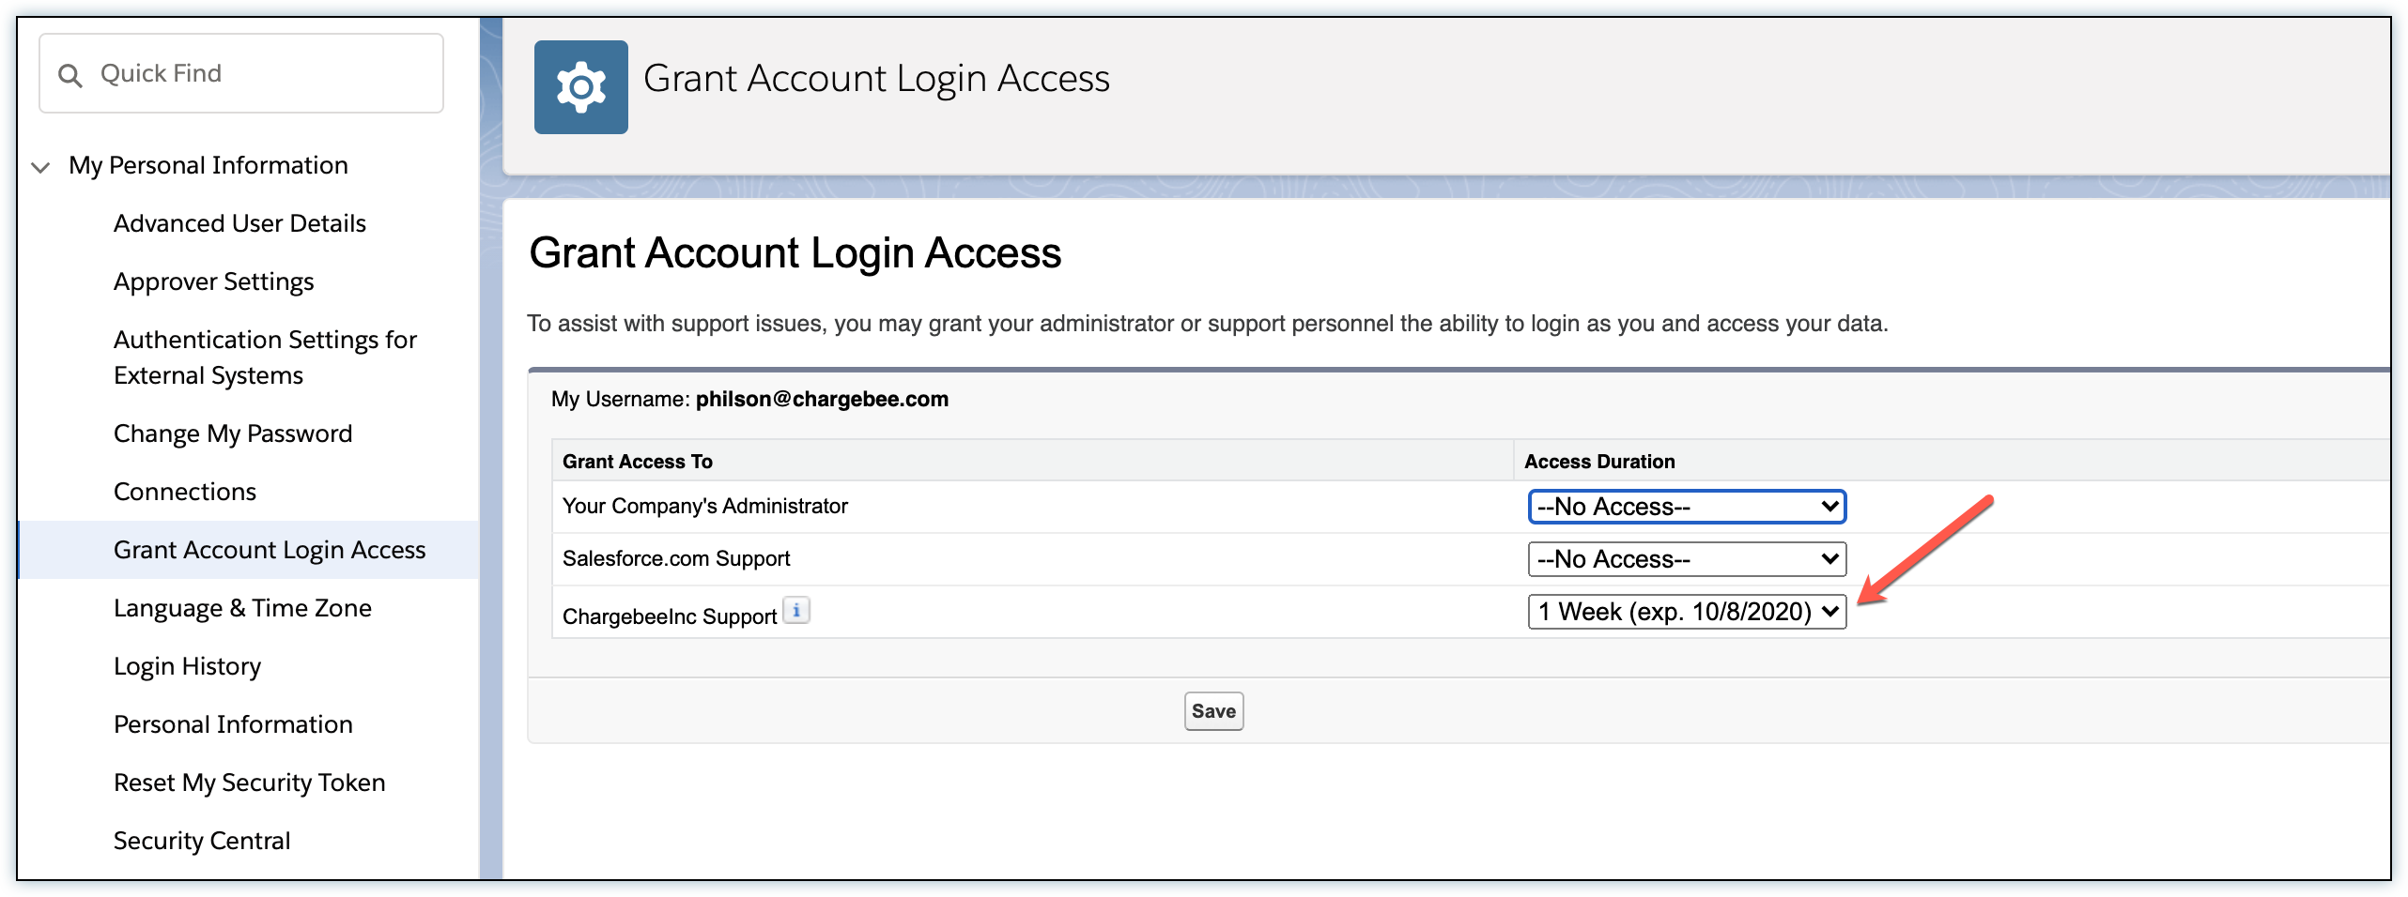This screenshot has width=2408, height=897.
Task: Click the info icon beside ChargebeeInc Support
Action: pos(796,611)
